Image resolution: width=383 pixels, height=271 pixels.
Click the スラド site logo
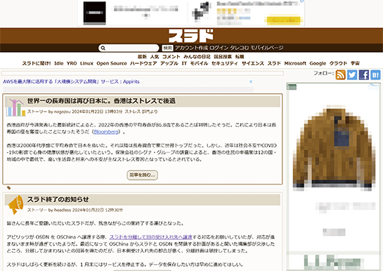coord(190,36)
